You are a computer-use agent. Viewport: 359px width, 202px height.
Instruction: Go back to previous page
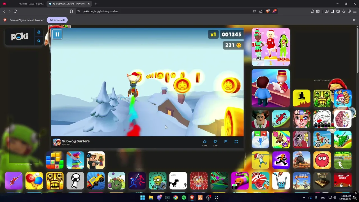[4, 11]
